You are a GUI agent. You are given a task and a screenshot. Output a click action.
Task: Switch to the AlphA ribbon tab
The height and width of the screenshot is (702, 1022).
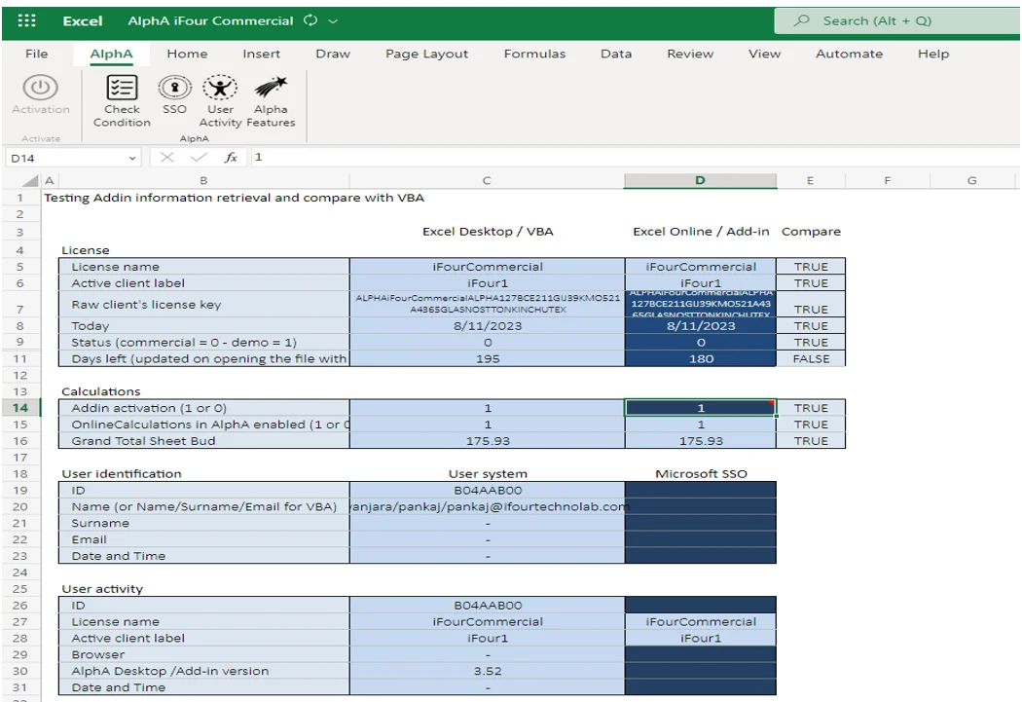112,54
